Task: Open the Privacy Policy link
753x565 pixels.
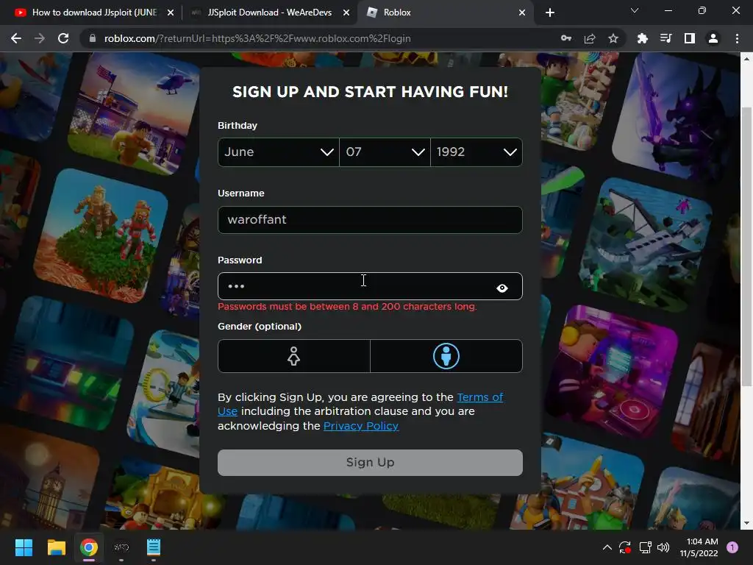Action: point(360,426)
